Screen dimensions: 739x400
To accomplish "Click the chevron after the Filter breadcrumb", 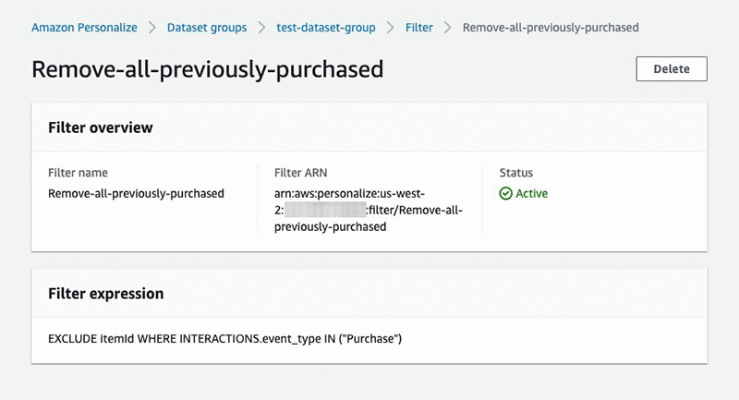I will [x=448, y=28].
